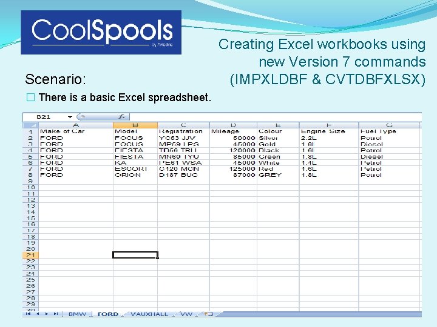
Task: Click the mileage cell 125000
Action: pyautogui.click(x=233, y=169)
